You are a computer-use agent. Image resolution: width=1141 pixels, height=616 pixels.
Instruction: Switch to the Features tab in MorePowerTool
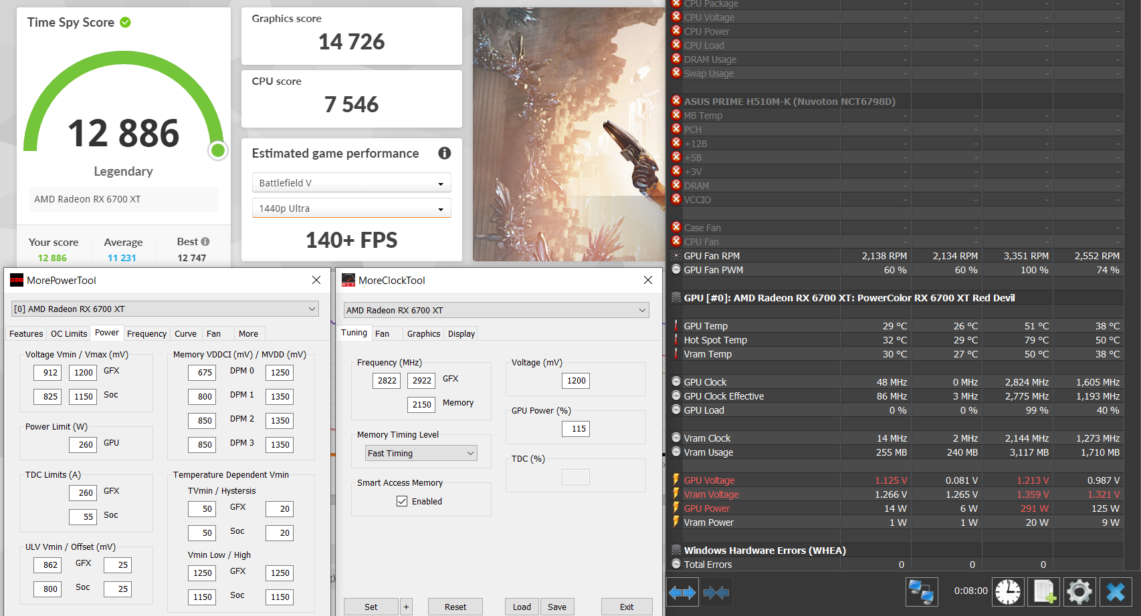point(26,333)
